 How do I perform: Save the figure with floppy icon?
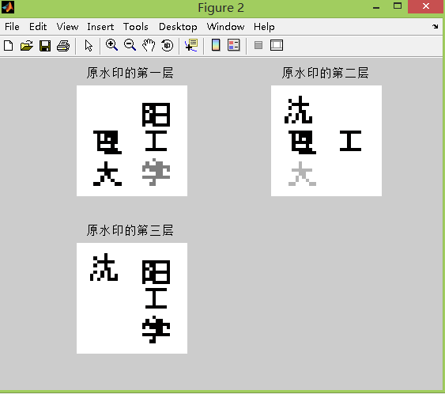click(x=45, y=45)
